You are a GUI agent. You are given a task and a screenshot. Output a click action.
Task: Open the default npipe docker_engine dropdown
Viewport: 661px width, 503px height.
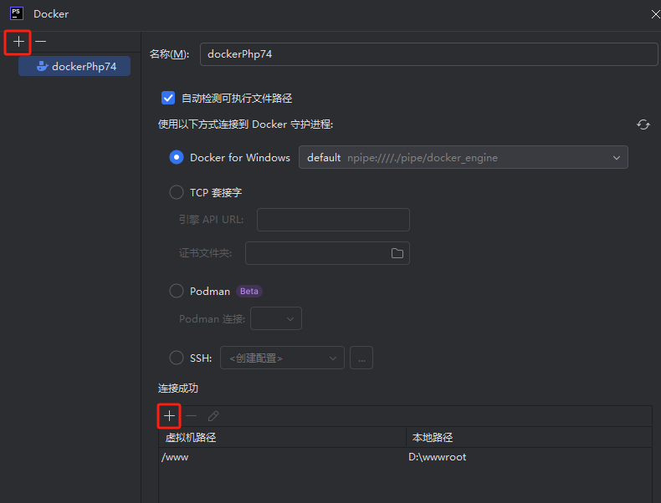click(x=464, y=157)
